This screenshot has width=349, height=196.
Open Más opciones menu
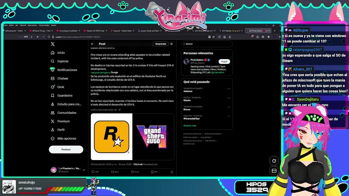[x=64, y=139]
